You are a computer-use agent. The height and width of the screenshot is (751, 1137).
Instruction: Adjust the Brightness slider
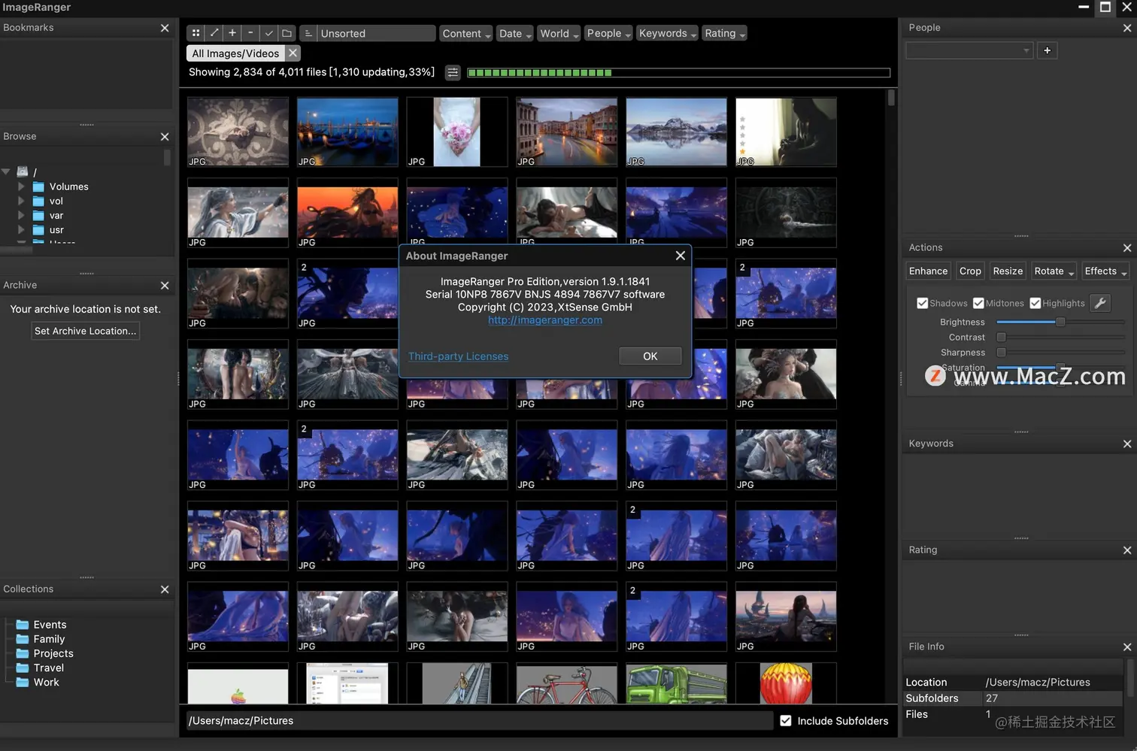coord(1060,322)
